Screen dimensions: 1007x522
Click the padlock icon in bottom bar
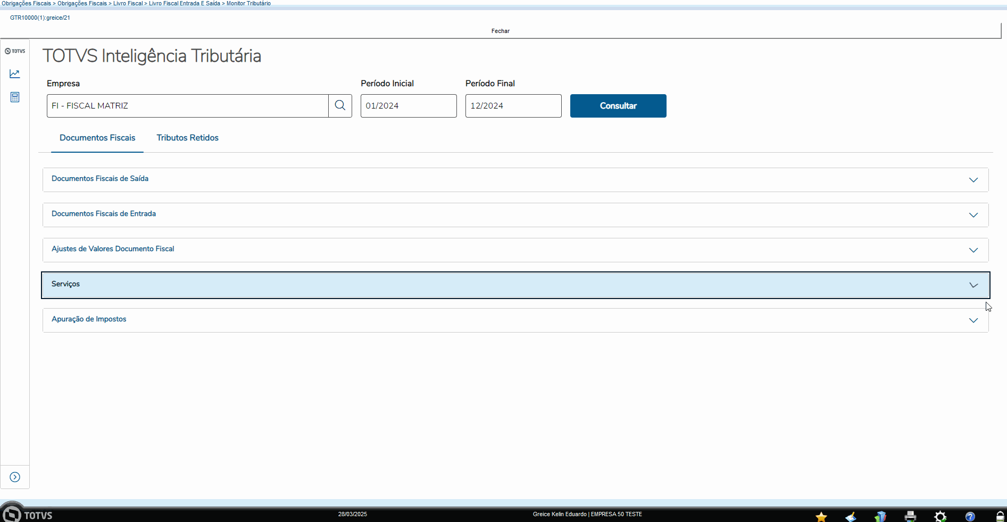click(1001, 516)
